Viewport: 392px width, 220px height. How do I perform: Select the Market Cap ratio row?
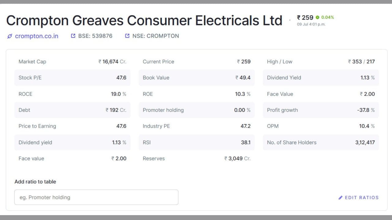[72, 61]
